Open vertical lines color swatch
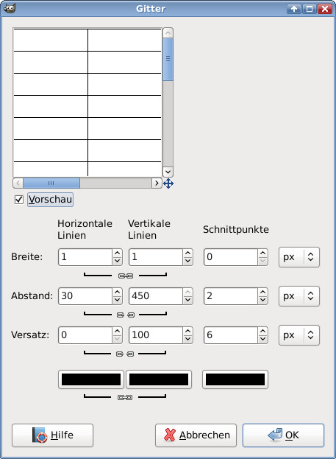Screen dimensions: 336x459 [159, 379]
